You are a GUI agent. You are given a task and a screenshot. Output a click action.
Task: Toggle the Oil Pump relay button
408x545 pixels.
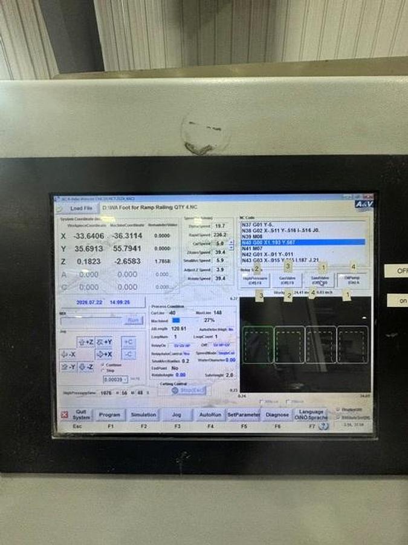(352, 280)
